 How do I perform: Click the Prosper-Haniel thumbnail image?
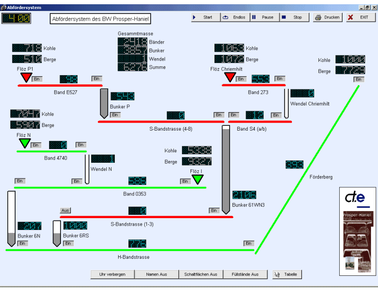point(357,242)
